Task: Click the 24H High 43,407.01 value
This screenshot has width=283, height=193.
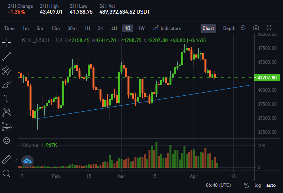Action: [51, 12]
